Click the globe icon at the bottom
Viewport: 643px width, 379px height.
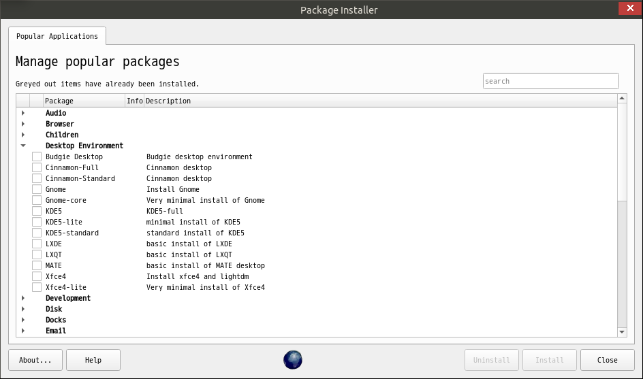293,360
